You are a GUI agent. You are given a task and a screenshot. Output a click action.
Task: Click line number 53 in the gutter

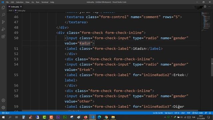pos(16,59)
